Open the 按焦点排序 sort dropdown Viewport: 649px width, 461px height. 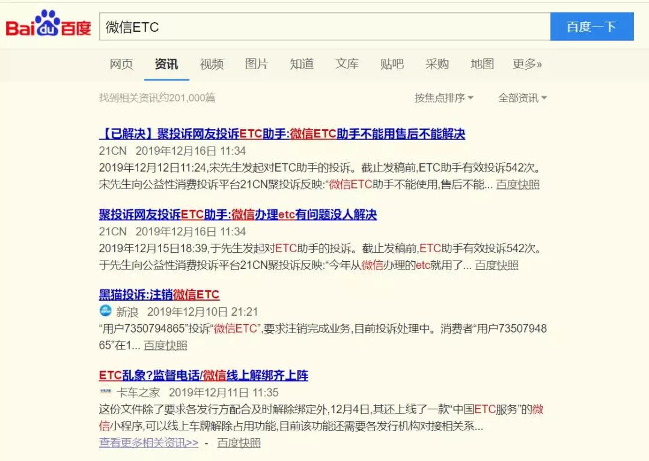point(445,97)
